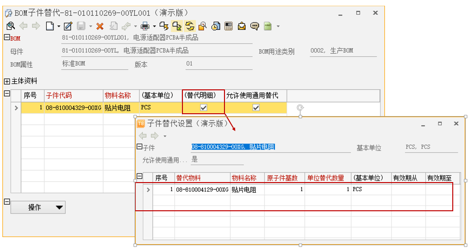The image size is (469, 249).
Task: Toggle the 允许使用通用替代 checkbox in row 1
Action: 256,108
